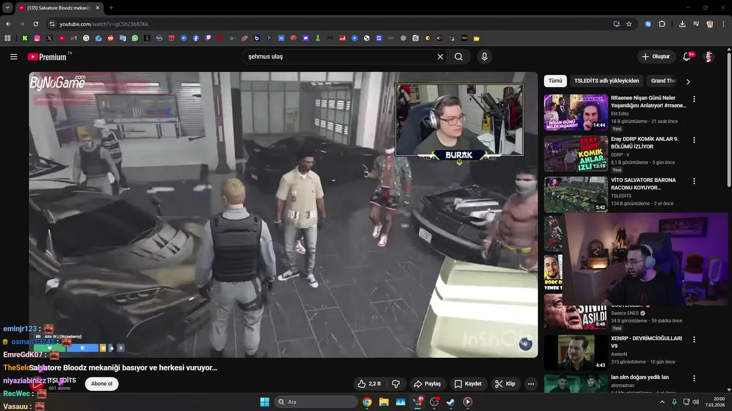Open the Instagram bookmark
Viewport: 732px width, 411px height.
(37, 38)
